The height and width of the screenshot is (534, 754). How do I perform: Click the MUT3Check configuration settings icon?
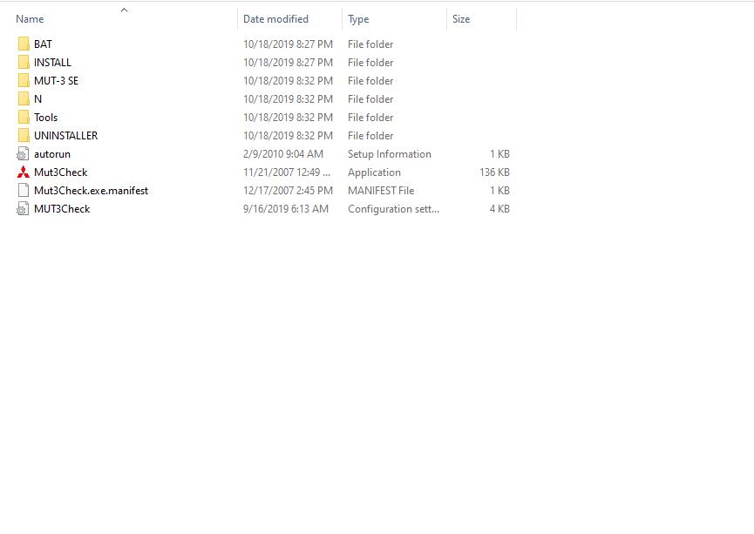tap(23, 208)
